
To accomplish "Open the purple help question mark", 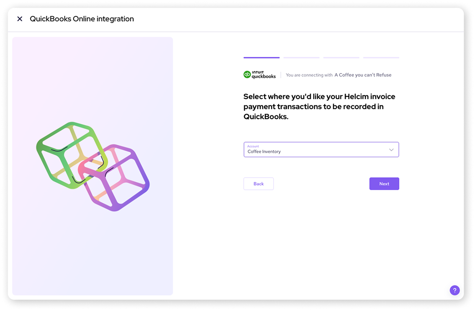I will pyautogui.click(x=454, y=290).
